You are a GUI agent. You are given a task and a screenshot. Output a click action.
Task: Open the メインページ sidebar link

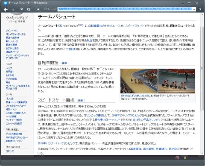tap(12, 30)
